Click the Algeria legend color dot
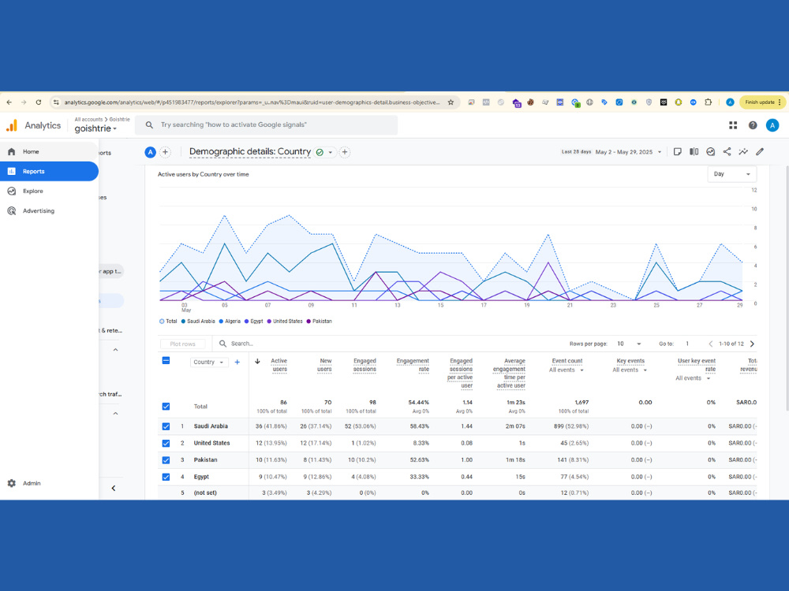789x591 pixels. click(222, 322)
